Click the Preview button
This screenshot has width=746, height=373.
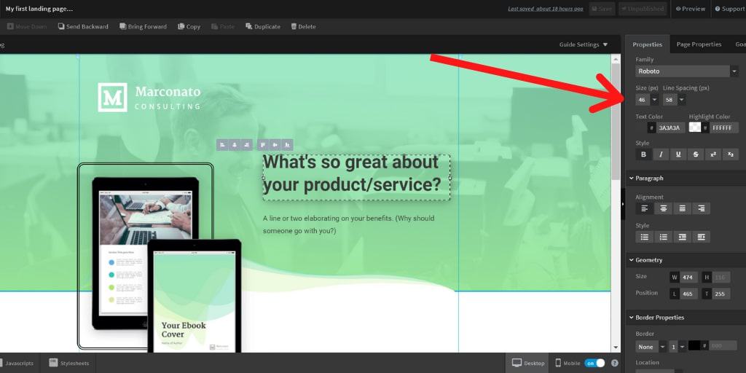(691, 9)
